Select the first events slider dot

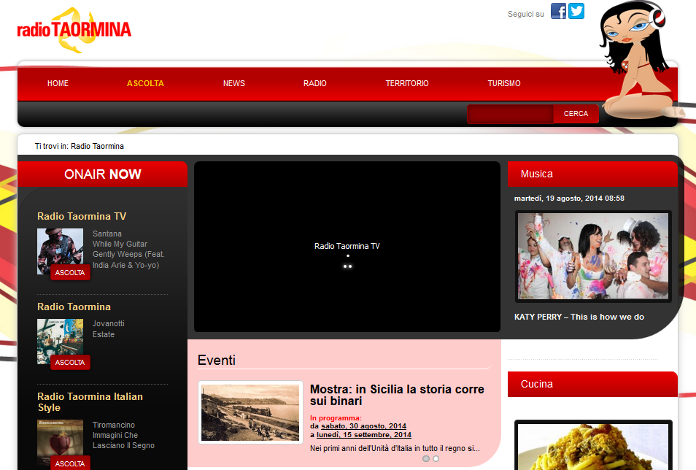pyautogui.click(x=426, y=459)
